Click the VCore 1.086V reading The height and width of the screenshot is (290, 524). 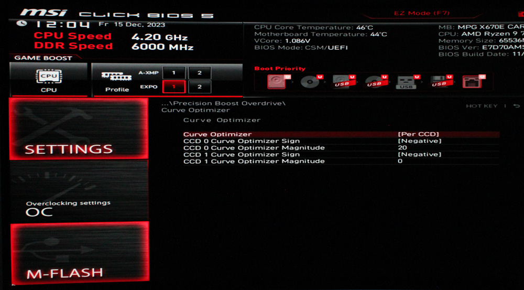point(282,41)
